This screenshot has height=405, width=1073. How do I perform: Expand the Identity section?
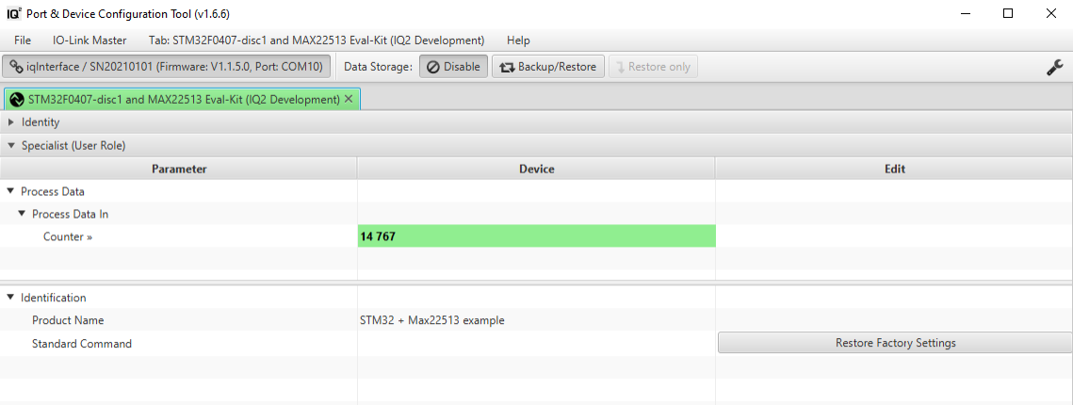[x=11, y=122]
